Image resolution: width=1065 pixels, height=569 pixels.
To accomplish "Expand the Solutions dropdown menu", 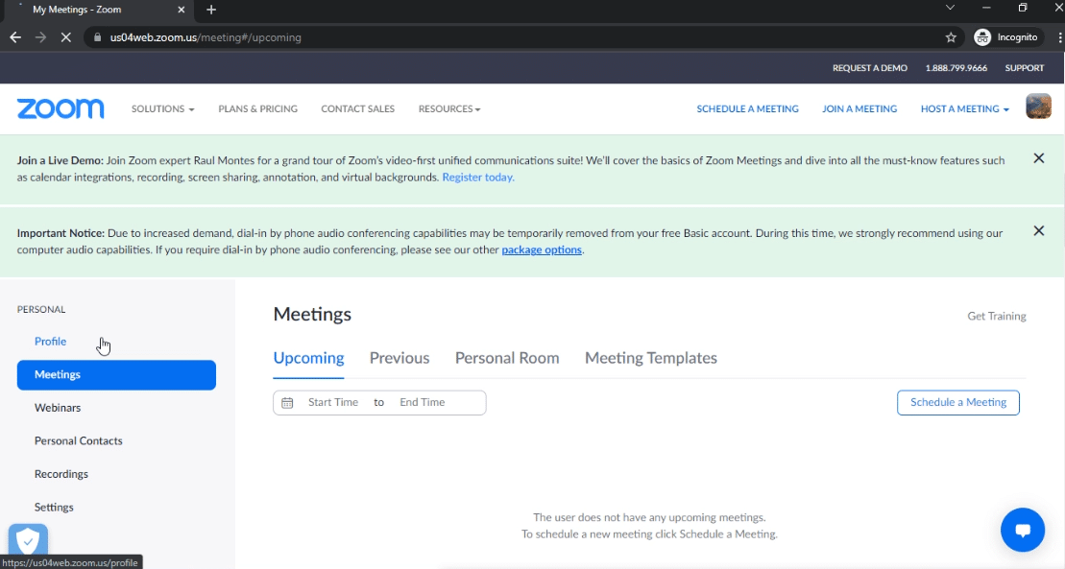I will pos(162,108).
